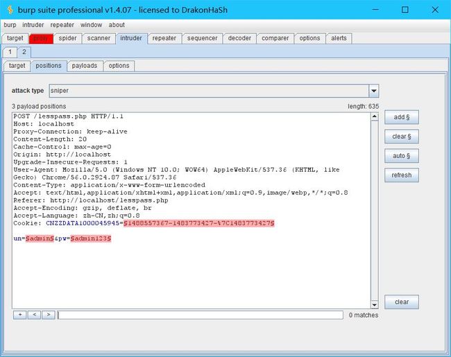Click the request editor scroll down arrow
This screenshot has width=451, height=357.
pyautogui.click(x=374, y=304)
